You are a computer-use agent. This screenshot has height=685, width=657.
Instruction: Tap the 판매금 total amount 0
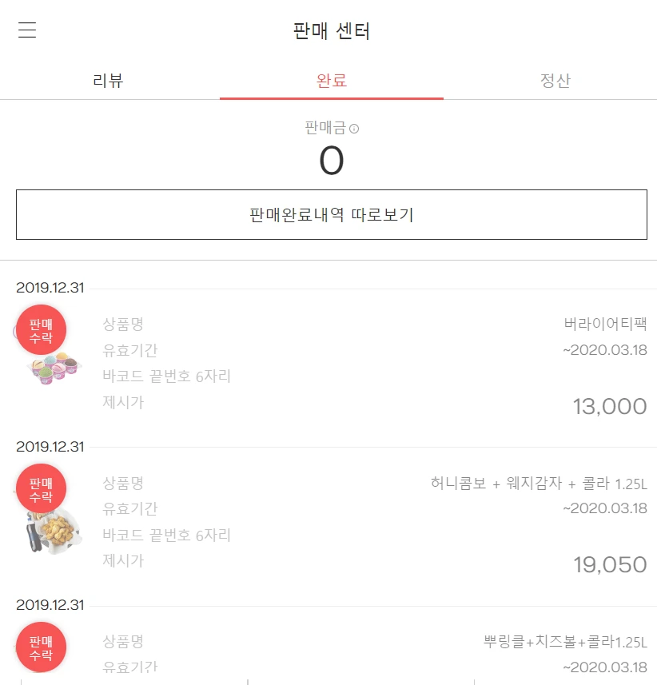click(332, 161)
